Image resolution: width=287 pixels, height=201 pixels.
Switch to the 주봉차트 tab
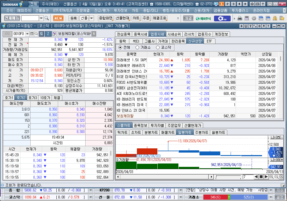tap(201, 132)
